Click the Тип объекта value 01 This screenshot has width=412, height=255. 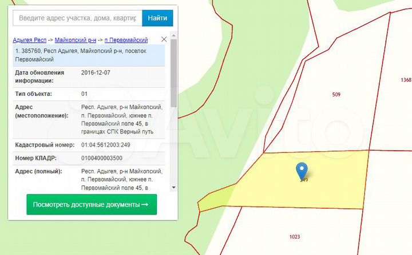coord(84,94)
